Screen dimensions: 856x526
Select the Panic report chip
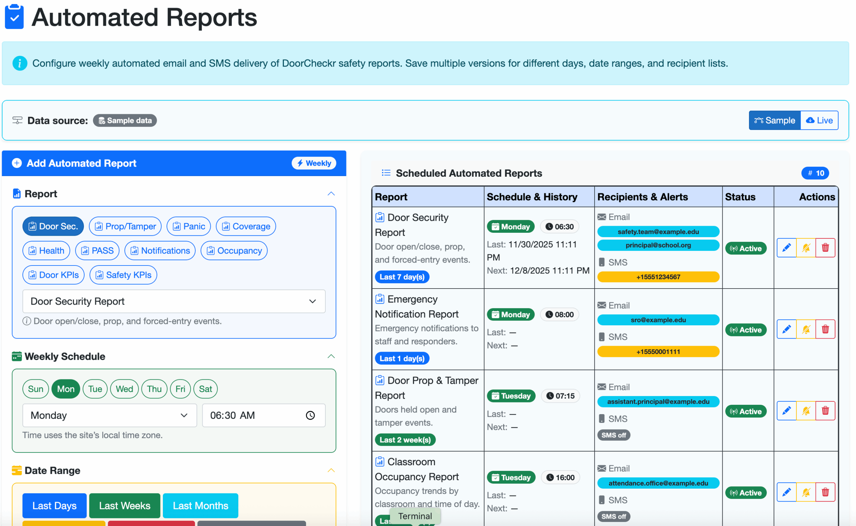coord(189,226)
